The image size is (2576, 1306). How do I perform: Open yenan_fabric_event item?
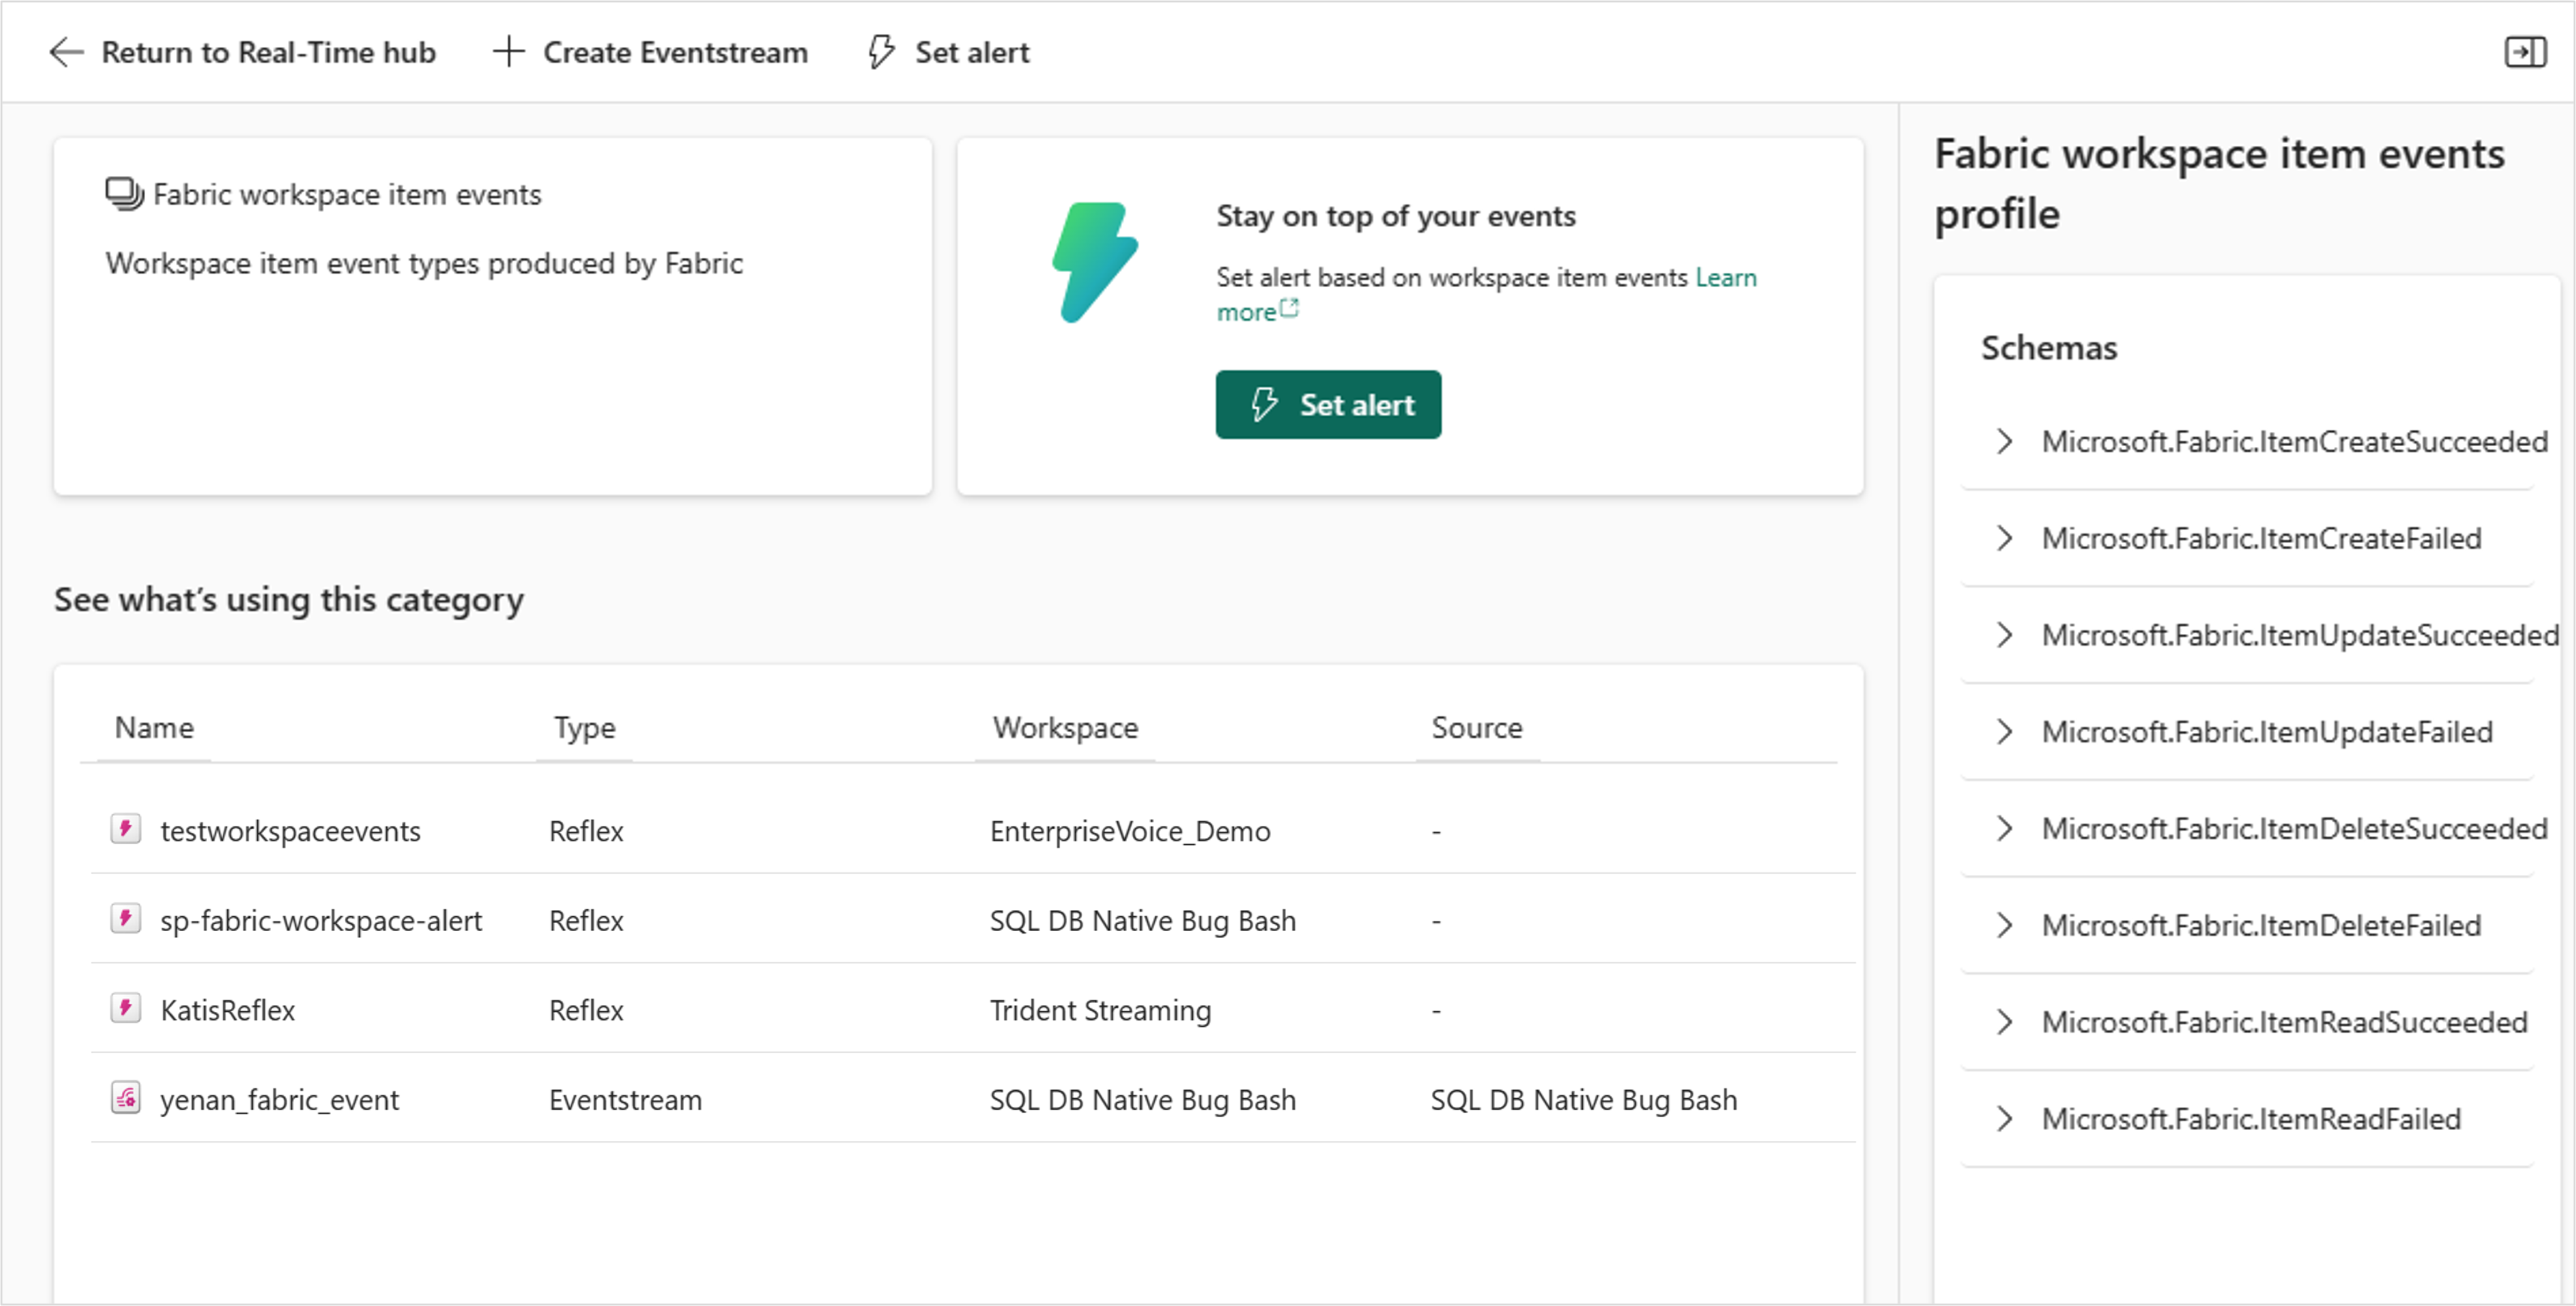(279, 1100)
